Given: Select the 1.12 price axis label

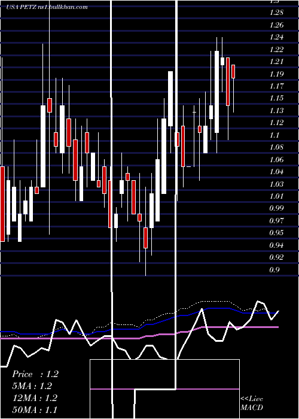Looking at the screenshot, I should [276, 123].
